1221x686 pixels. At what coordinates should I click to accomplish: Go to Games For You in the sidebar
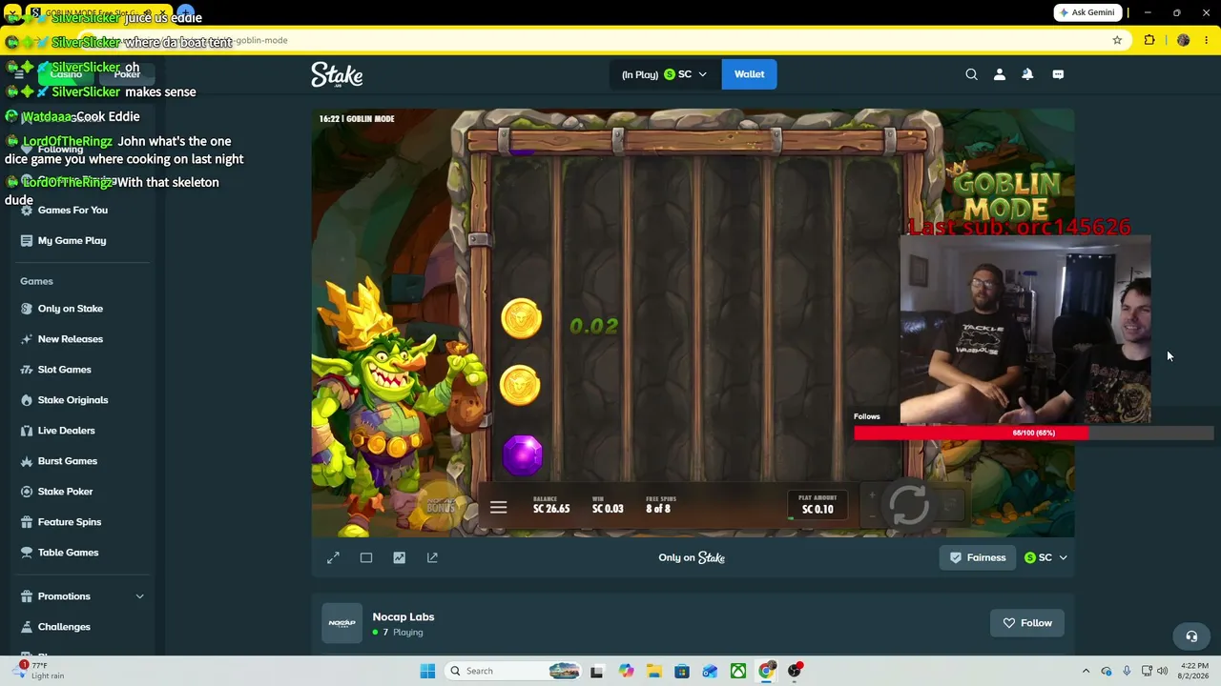(x=72, y=211)
